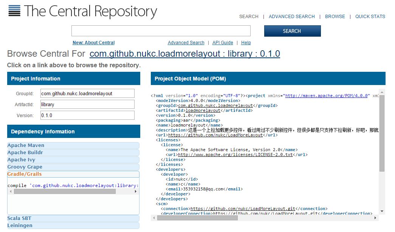
Task: Expand the Apache Buildr dependency section
Action: pos(73,153)
